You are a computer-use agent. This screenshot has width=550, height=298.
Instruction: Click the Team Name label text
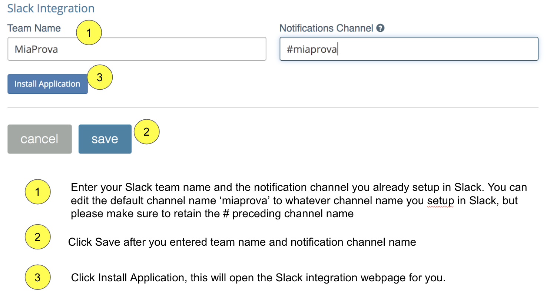34,28
